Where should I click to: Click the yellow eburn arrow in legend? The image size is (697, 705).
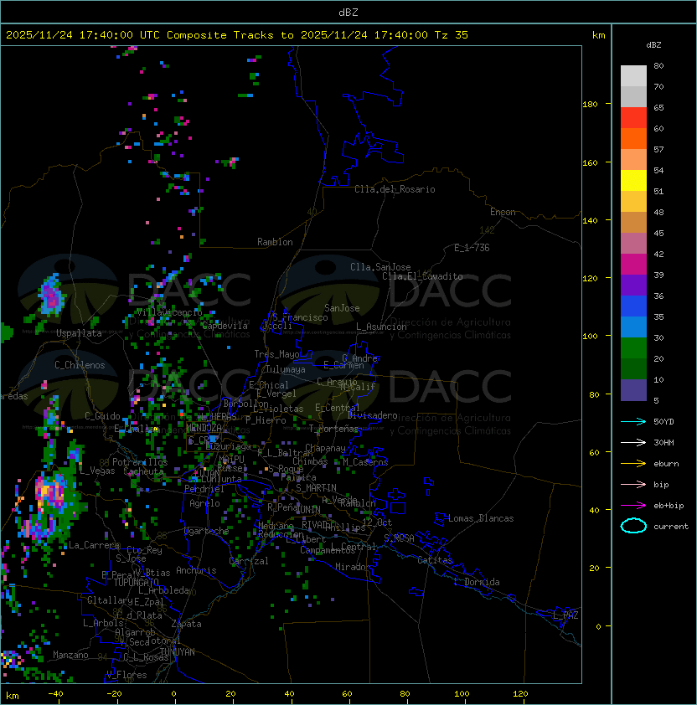pos(633,464)
